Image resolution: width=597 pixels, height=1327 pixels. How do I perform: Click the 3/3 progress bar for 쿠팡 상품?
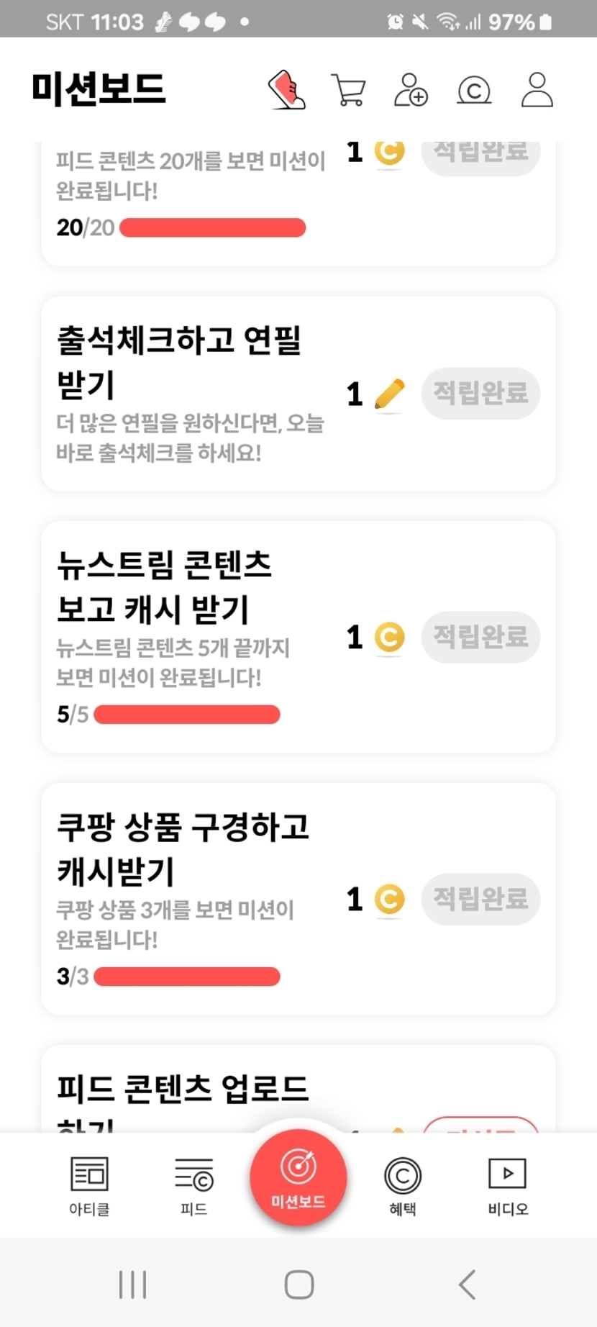(x=187, y=977)
